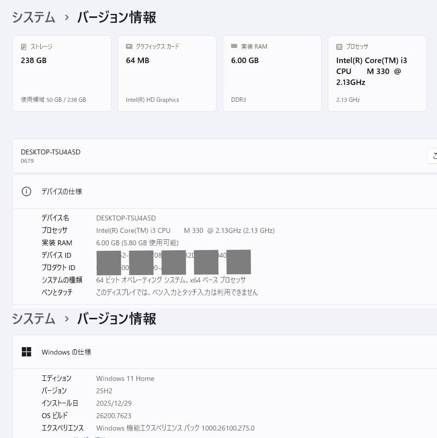Click the storage icon on the ストレージ card
The image size is (437, 438).
[x=23, y=46]
